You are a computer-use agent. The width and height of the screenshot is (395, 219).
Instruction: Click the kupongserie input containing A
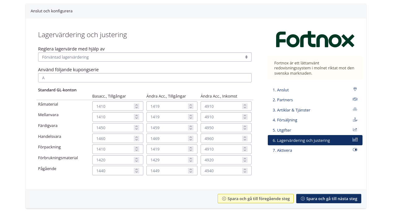pyautogui.click(x=145, y=78)
